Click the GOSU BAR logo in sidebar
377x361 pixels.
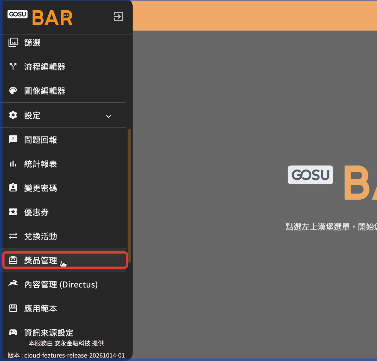[x=40, y=17]
